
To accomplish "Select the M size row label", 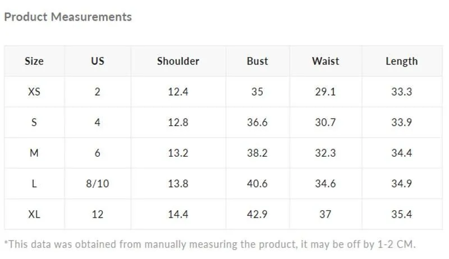I will coord(34,153).
